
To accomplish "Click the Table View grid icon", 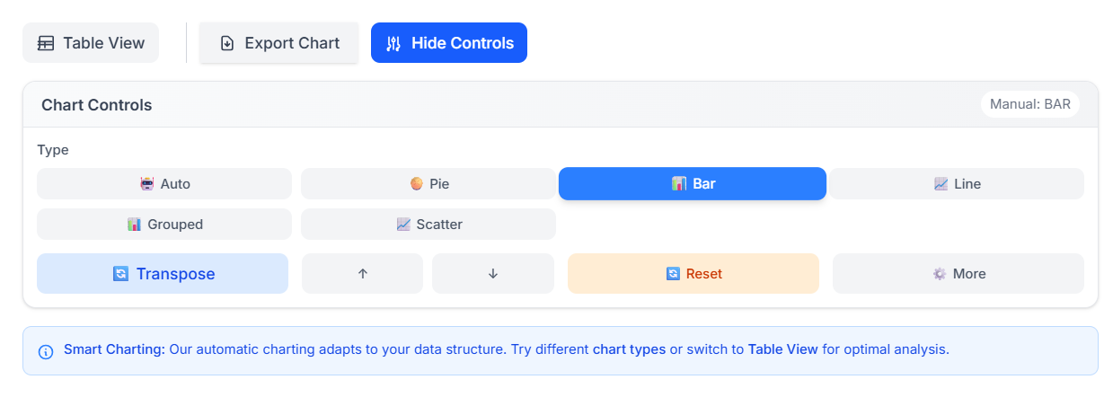I will (x=46, y=43).
